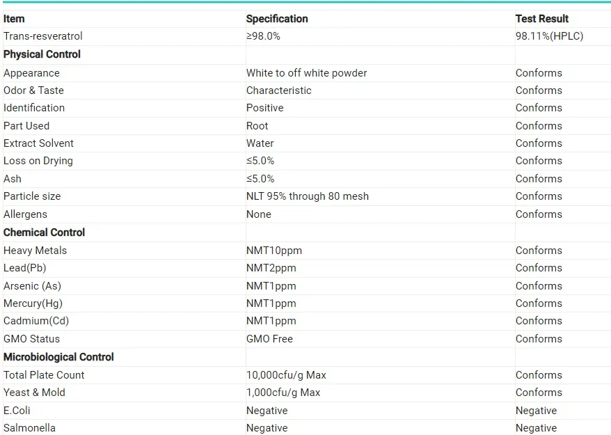Select the 'Odor & Taste' row label
611x435 pixels.
tap(33, 90)
